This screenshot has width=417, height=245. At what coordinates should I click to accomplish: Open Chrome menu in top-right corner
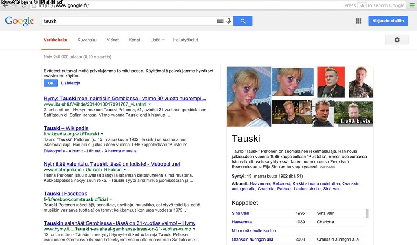[412, 5]
